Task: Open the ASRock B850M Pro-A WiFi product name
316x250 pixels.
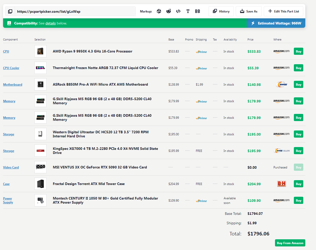Action: coord(100,84)
